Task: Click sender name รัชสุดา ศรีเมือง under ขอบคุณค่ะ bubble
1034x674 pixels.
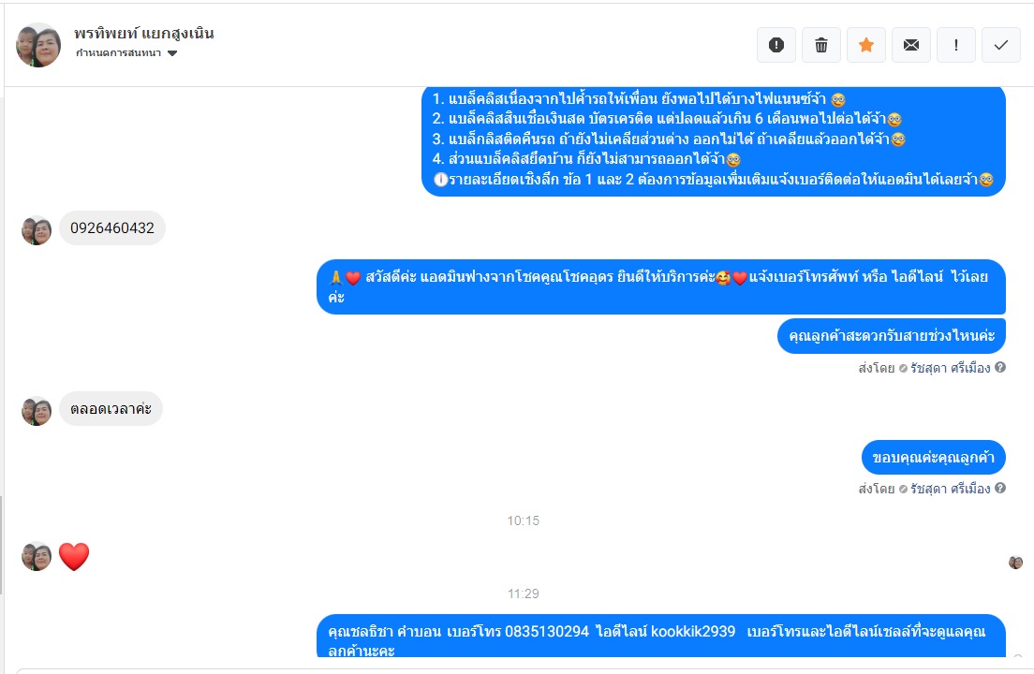Action: coord(951,489)
